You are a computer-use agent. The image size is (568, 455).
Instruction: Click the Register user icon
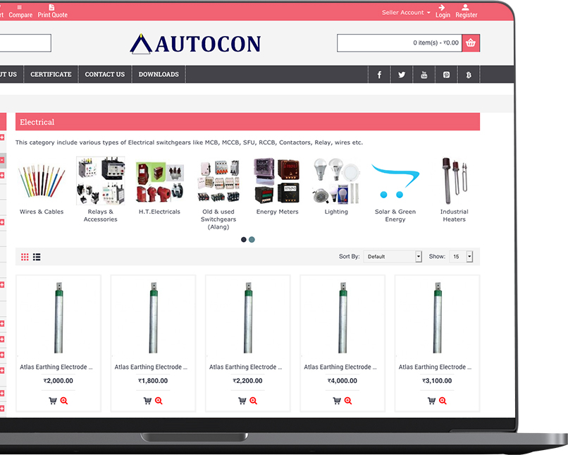[x=466, y=7]
